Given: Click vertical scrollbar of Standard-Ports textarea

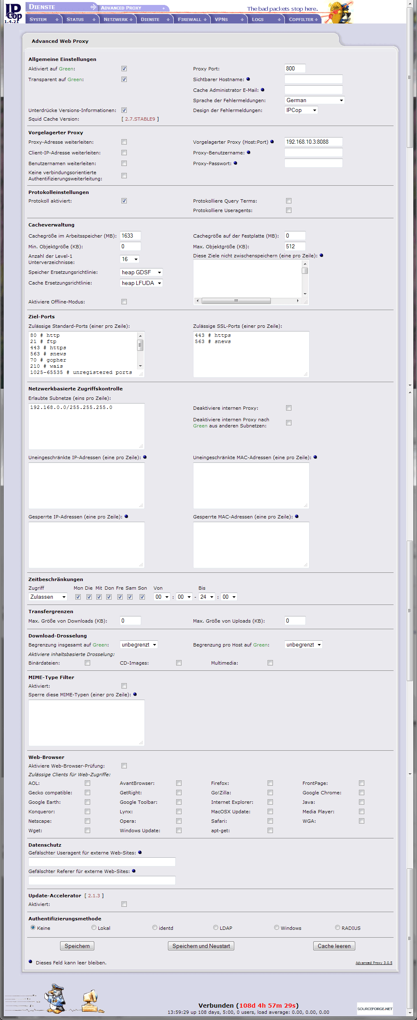Looking at the screenshot, I should click(x=140, y=350).
